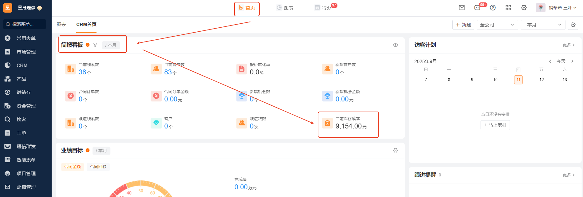Open the message notifications with 99+ badge

(478, 8)
